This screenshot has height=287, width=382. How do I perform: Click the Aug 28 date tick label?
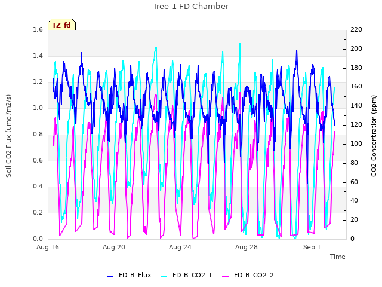pos(247,247)
